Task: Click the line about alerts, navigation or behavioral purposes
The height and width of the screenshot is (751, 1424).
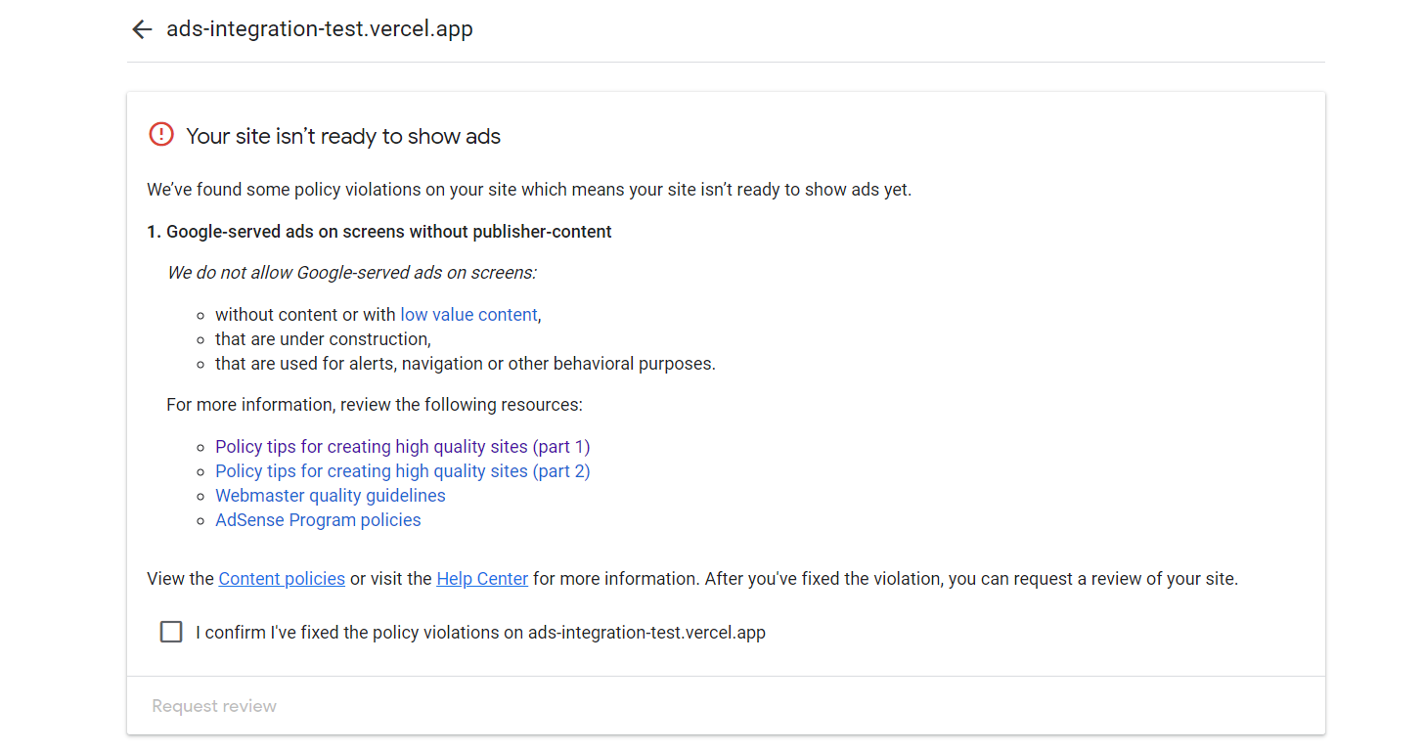Action: [x=466, y=364]
